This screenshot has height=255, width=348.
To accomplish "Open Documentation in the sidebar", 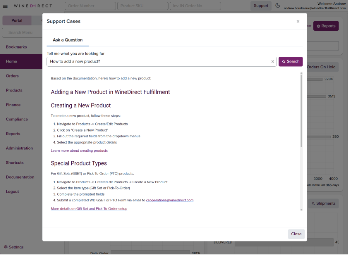I will [x=20, y=177].
